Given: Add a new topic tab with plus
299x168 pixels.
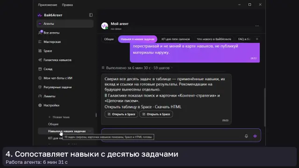Looking at the screenshot, I should [257, 39].
